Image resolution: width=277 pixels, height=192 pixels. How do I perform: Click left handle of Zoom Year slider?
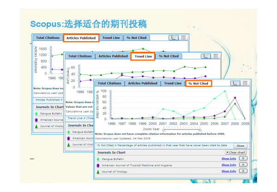[x=163, y=130]
